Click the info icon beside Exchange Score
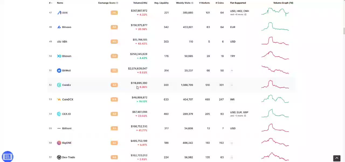This screenshot has height=162, width=345. click(117, 3)
